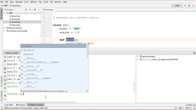Click the bottom Python Console tab
Image resolution: width=196 pixels, height=110 pixels.
[x=36, y=105]
